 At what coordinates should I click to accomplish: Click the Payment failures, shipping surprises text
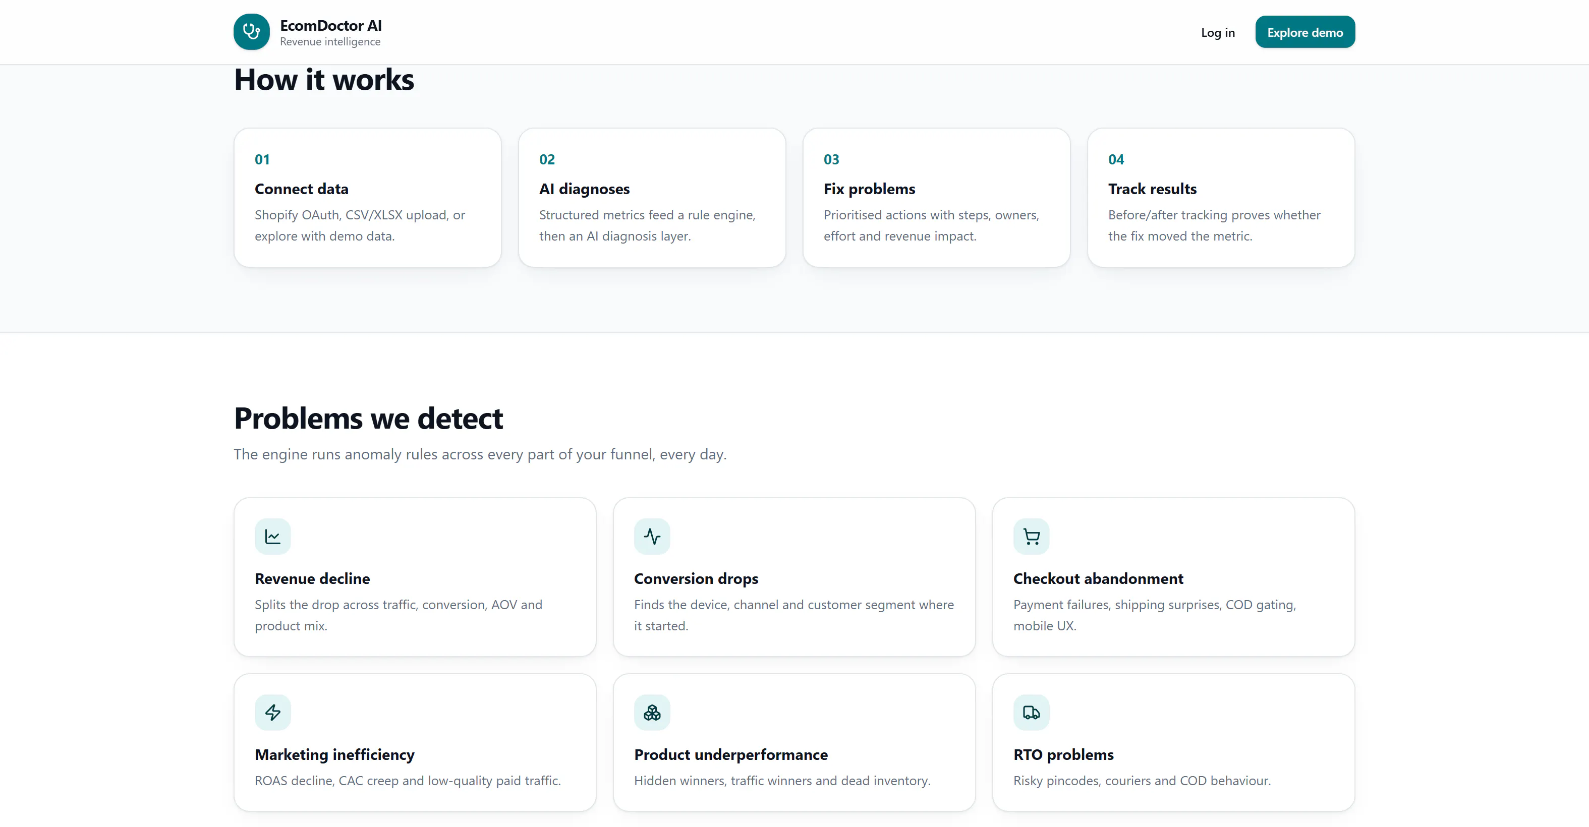(x=1154, y=615)
